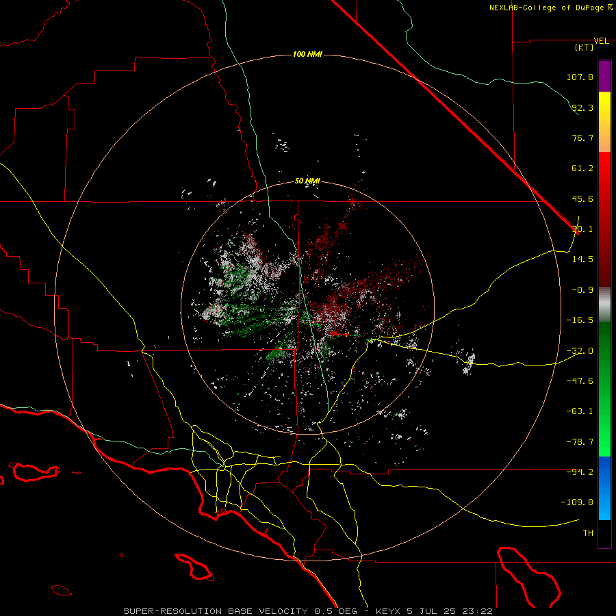
Task: Click the -78.7 scale value
Action: (x=580, y=442)
